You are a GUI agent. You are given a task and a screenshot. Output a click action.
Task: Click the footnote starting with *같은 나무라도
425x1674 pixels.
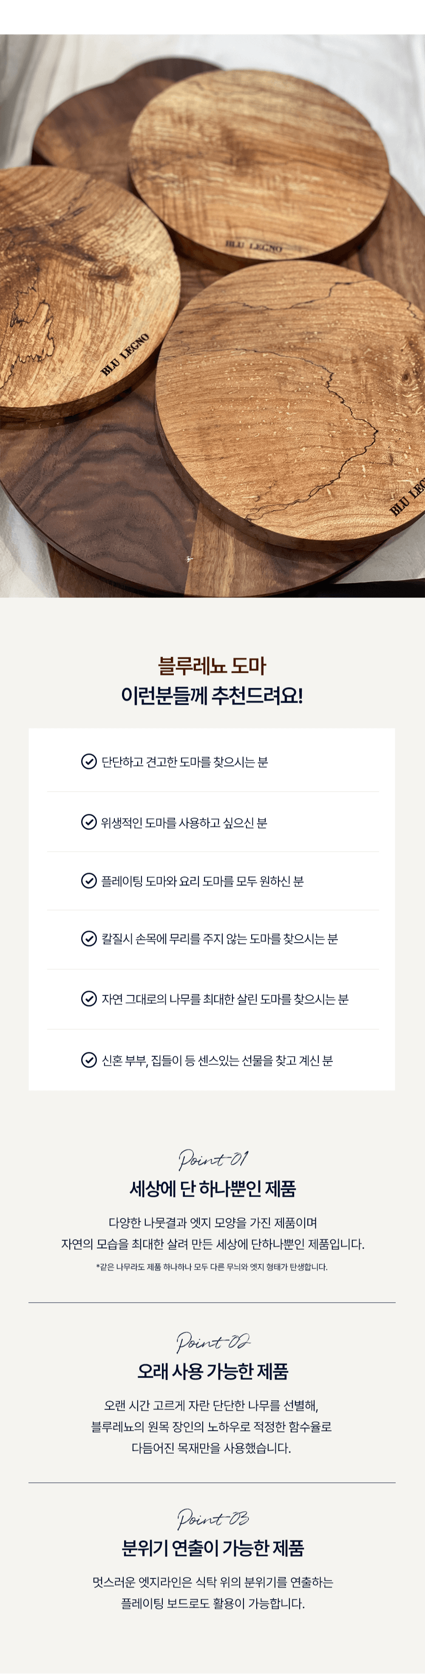click(x=212, y=1266)
